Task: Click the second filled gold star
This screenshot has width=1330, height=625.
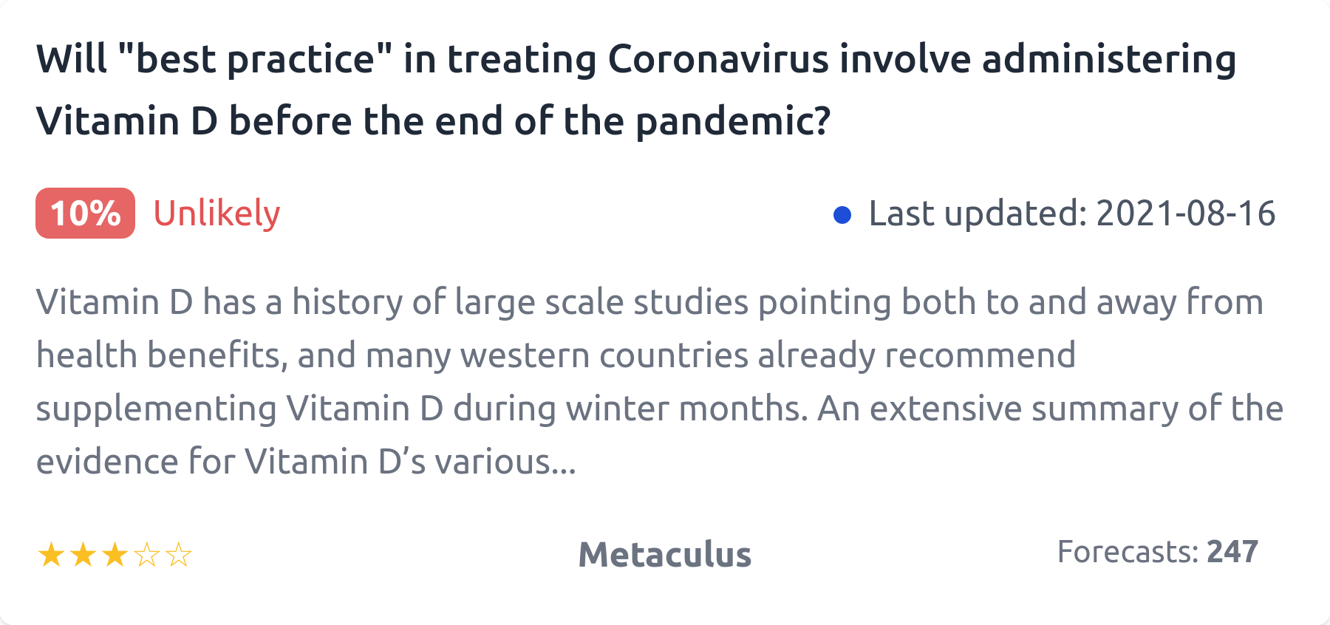Action: 83,555
